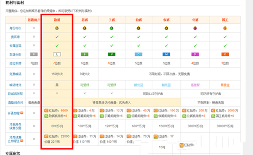Click the 身份标识 row label
The height and width of the screenshot is (155, 253).
coord(15,28)
